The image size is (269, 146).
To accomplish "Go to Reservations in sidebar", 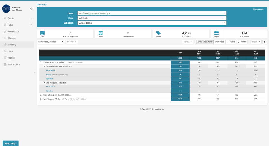I will pos(13,31).
